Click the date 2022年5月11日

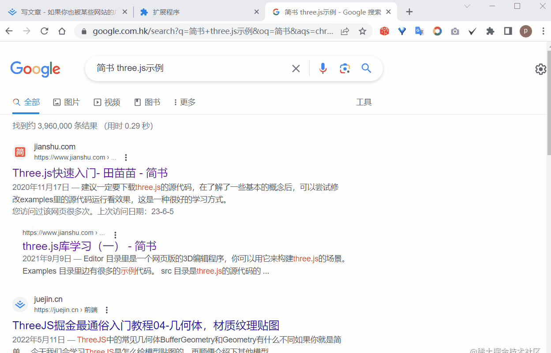point(39,340)
